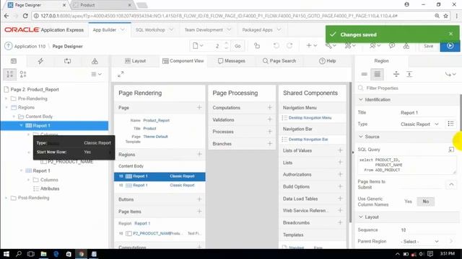Open the Product_Report name link
Image resolution: width=462 pixels, height=259 pixels.
coord(156,120)
